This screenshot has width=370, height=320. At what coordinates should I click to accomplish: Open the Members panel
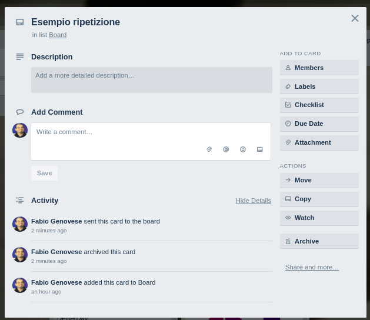[x=319, y=68]
